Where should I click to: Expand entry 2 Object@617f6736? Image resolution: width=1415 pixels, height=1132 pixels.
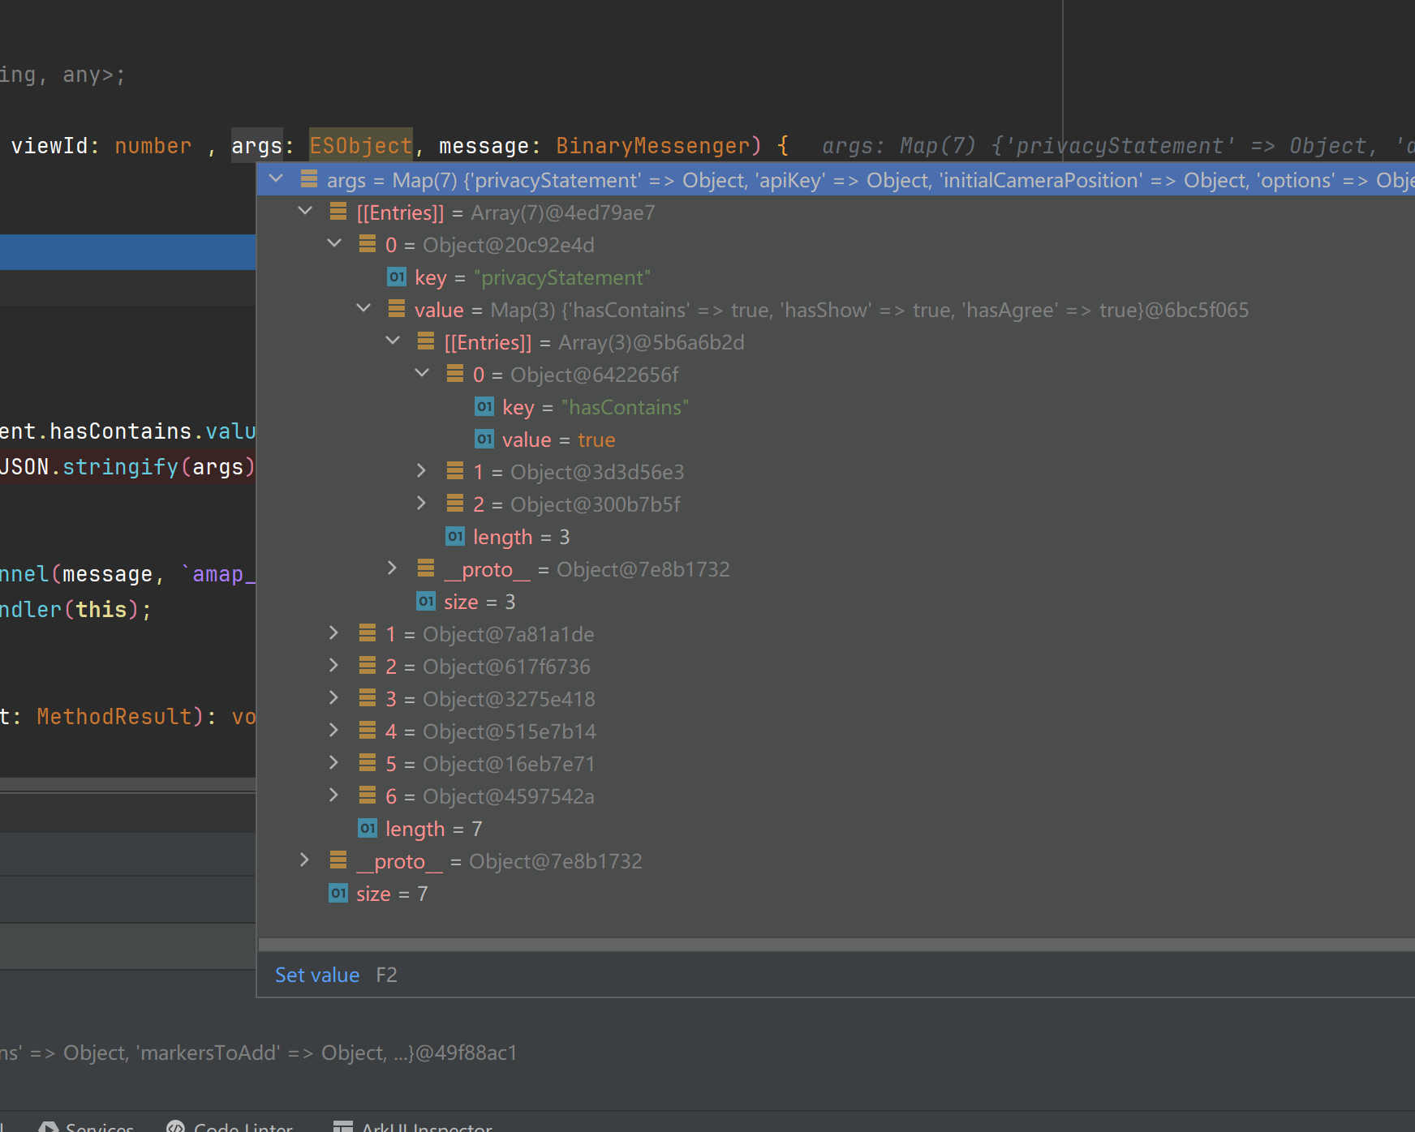tap(333, 665)
